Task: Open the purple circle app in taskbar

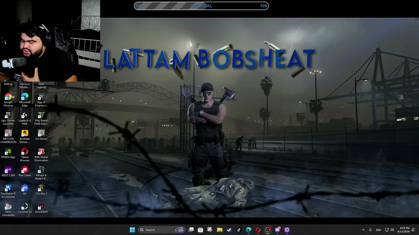Action: tap(287, 230)
